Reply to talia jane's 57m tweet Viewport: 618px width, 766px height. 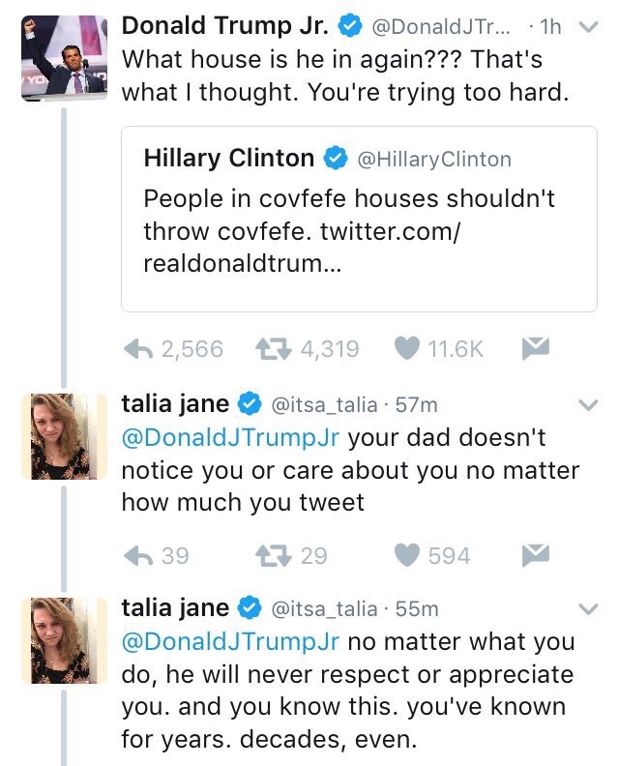[141, 555]
